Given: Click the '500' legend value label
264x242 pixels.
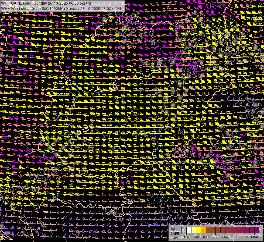Looking at the screenshot, I should [206, 237].
